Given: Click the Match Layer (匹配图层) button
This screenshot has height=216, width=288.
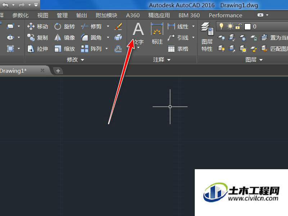Looking at the screenshot, I should 274,49.
